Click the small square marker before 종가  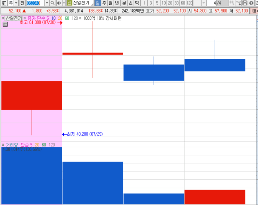25,18
